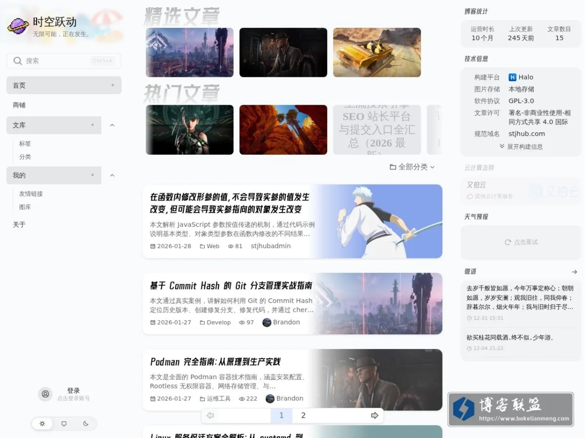585x438 pixels.
Task: Click GPL-3.0 license text
Action: pos(521,101)
